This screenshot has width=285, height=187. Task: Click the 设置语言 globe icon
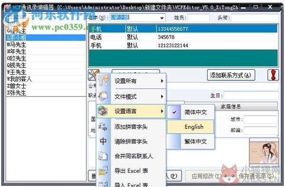(x=103, y=111)
